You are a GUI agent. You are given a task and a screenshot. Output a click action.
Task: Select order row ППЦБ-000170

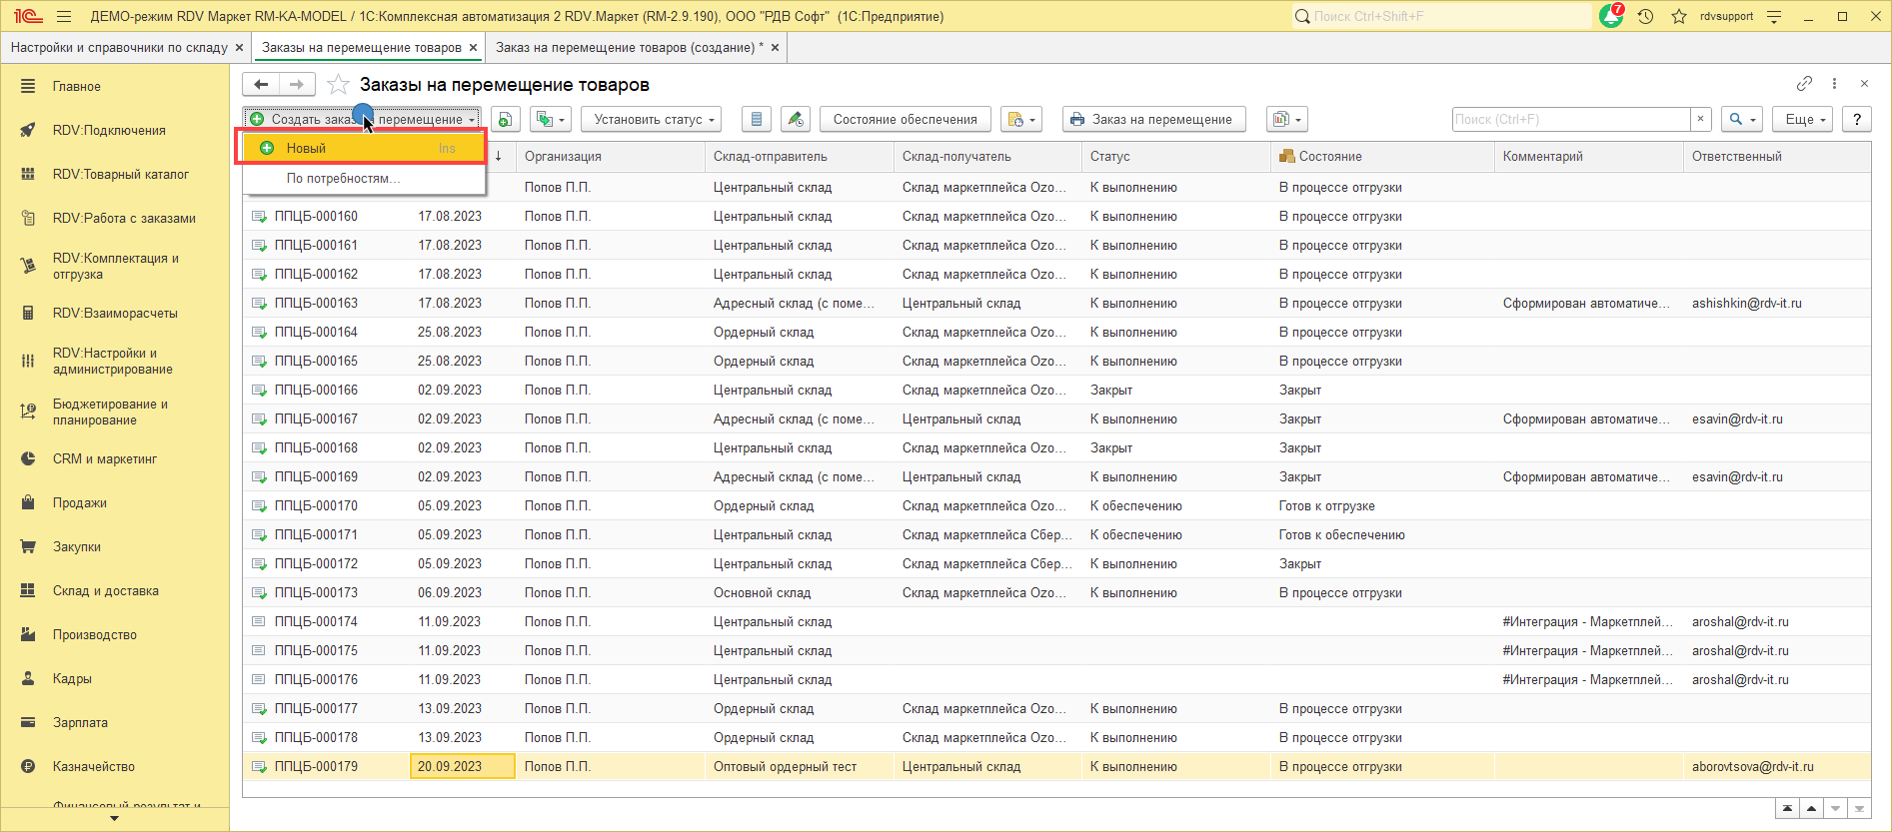click(x=316, y=506)
